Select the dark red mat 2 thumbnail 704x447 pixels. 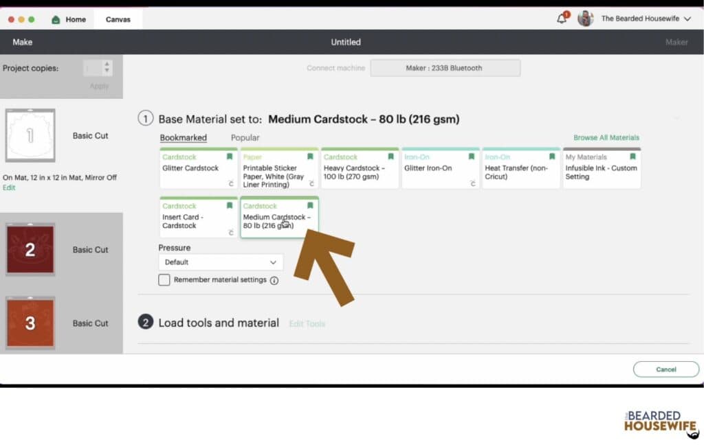[30, 249]
